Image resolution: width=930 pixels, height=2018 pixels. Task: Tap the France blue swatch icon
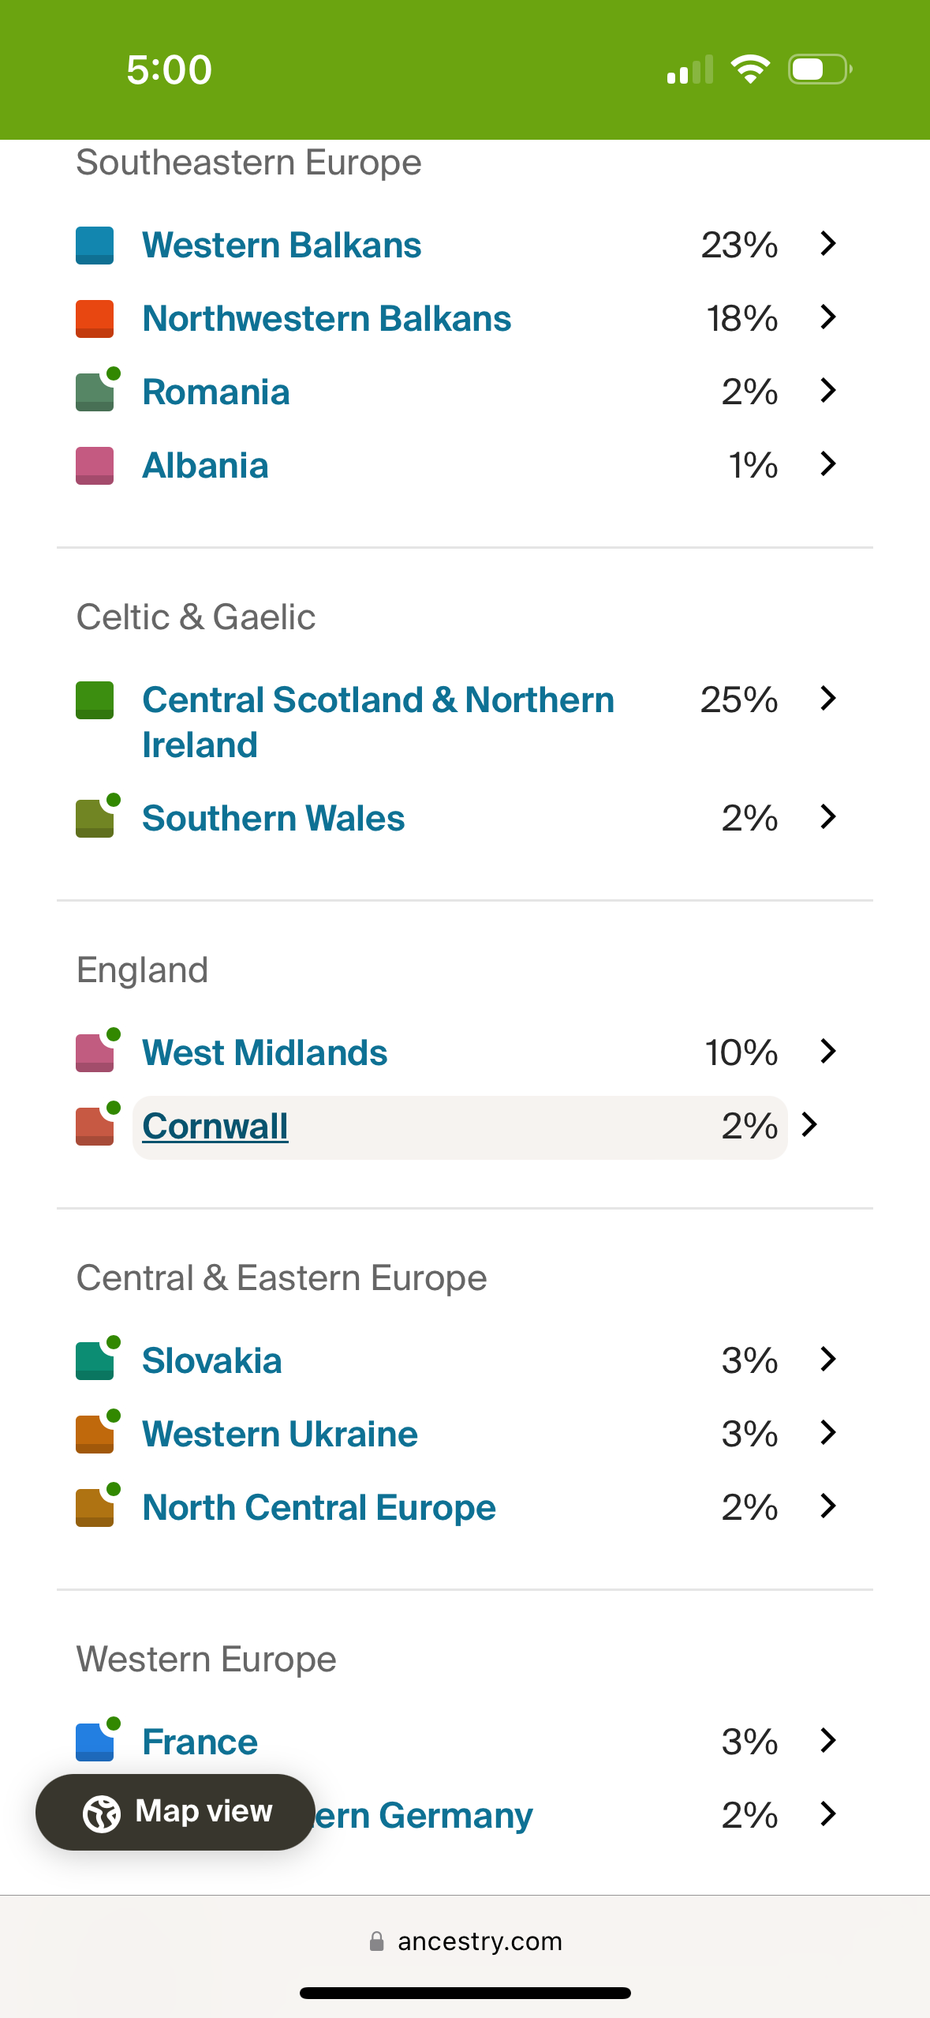(95, 1742)
